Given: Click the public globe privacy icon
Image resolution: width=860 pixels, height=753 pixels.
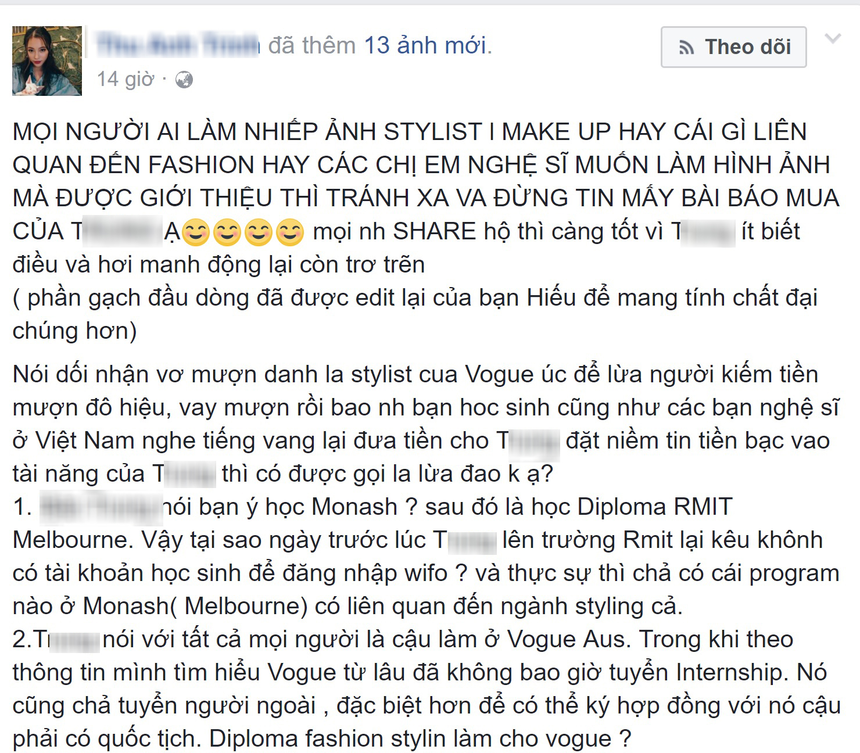Looking at the screenshot, I should (x=184, y=80).
